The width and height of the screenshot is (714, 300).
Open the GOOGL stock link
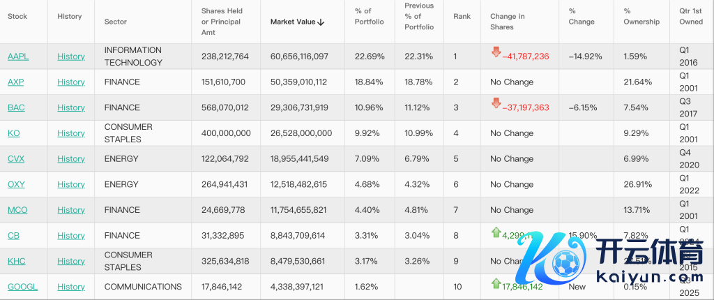22,287
